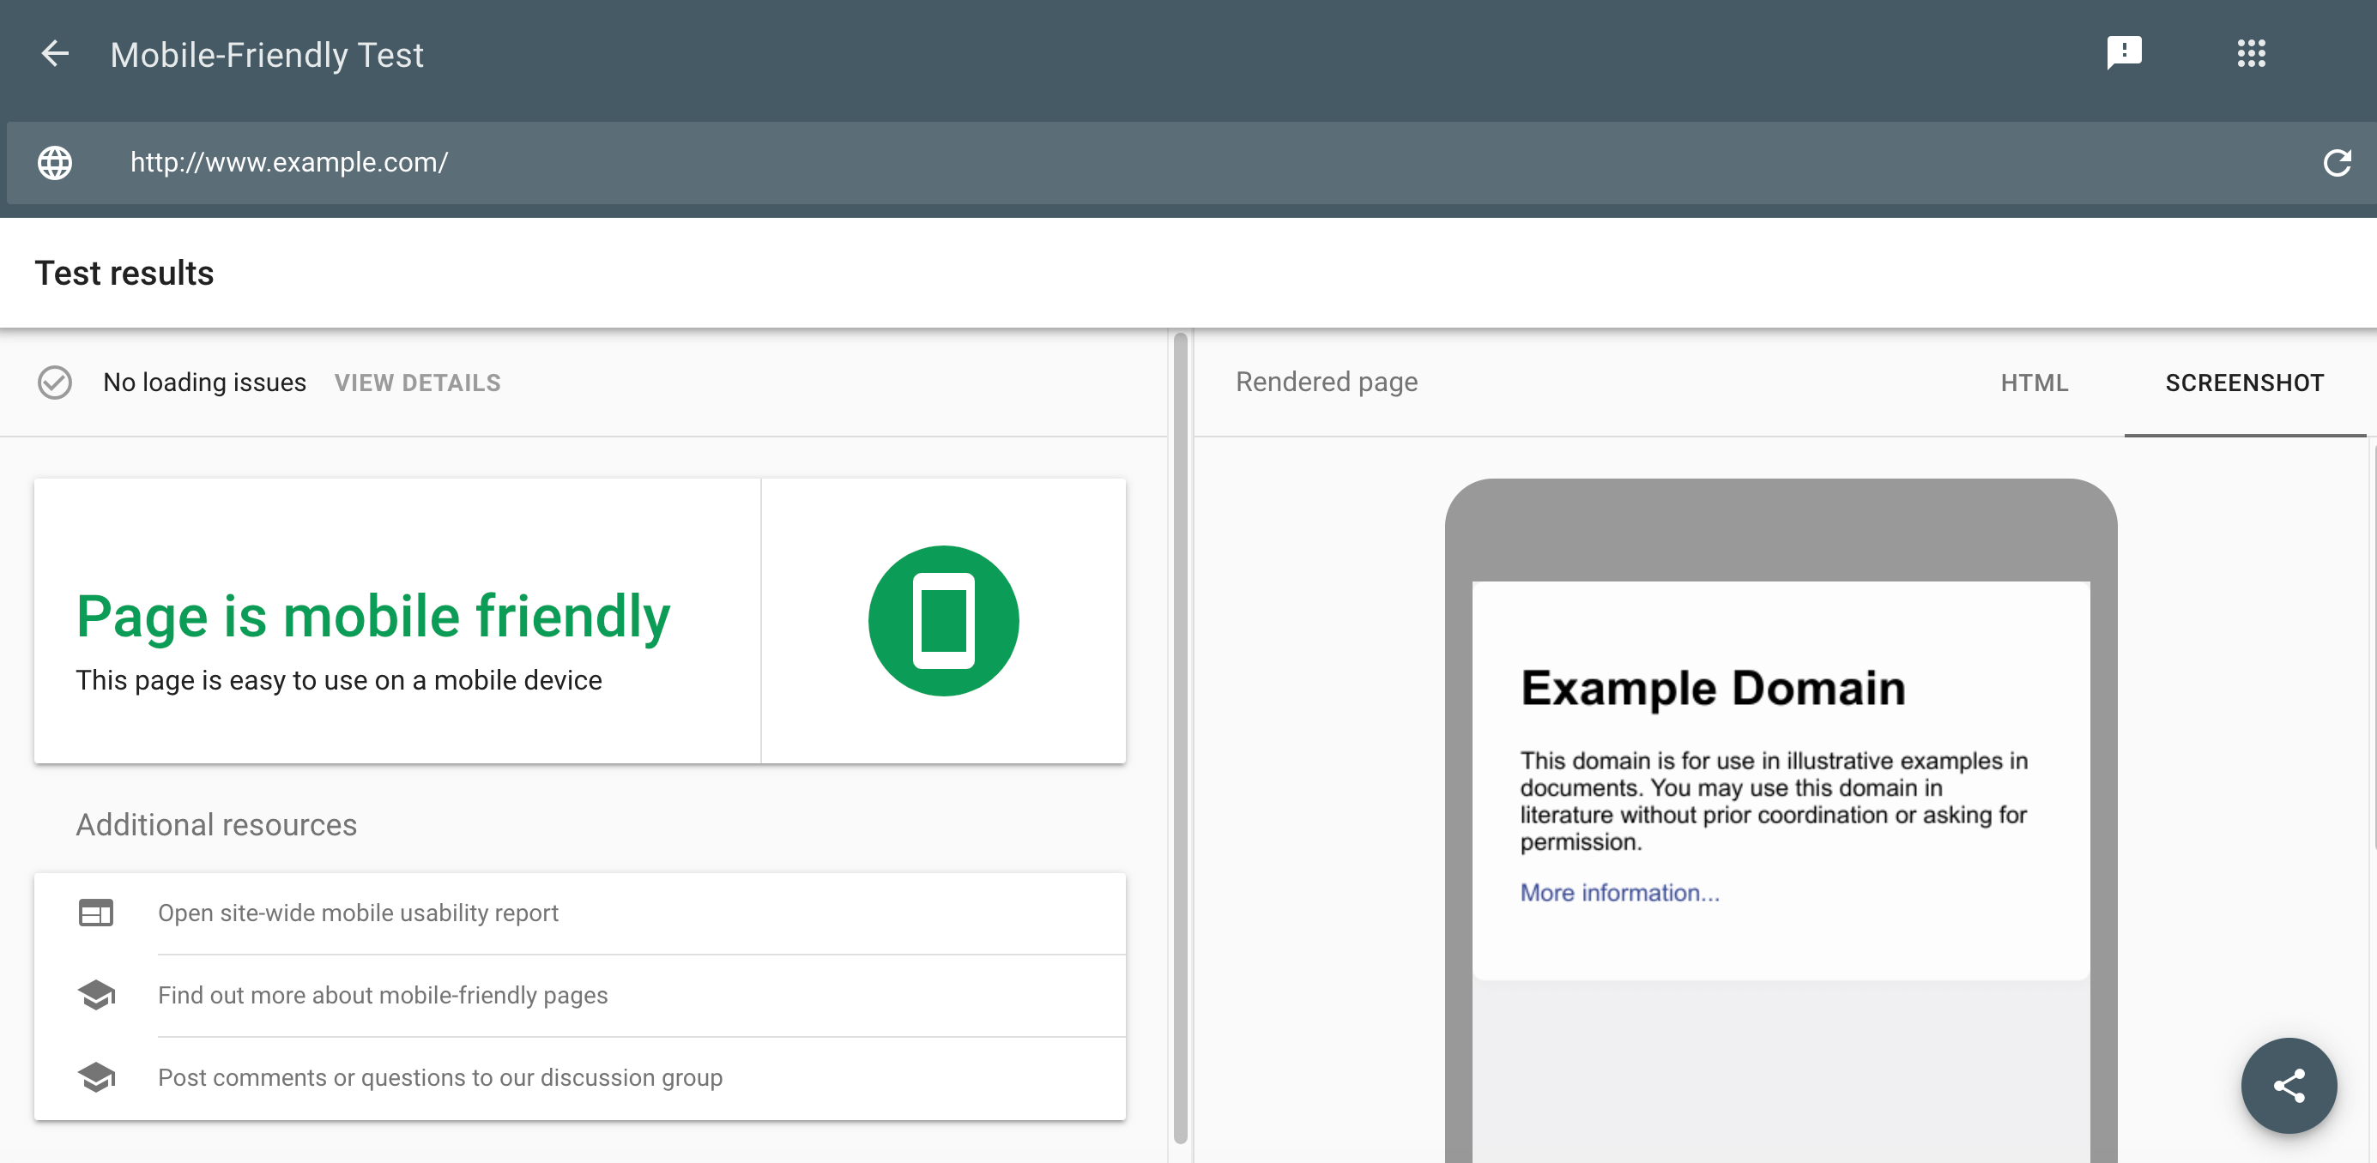The image size is (2377, 1163).
Task: Click the Additional resources heading
Action: (216, 824)
